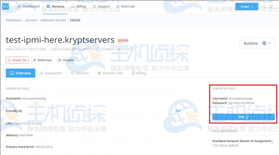Click the Password value ZgI7Fa0u18URNzI6
This screenshot has height=155, width=279.
click(241, 103)
